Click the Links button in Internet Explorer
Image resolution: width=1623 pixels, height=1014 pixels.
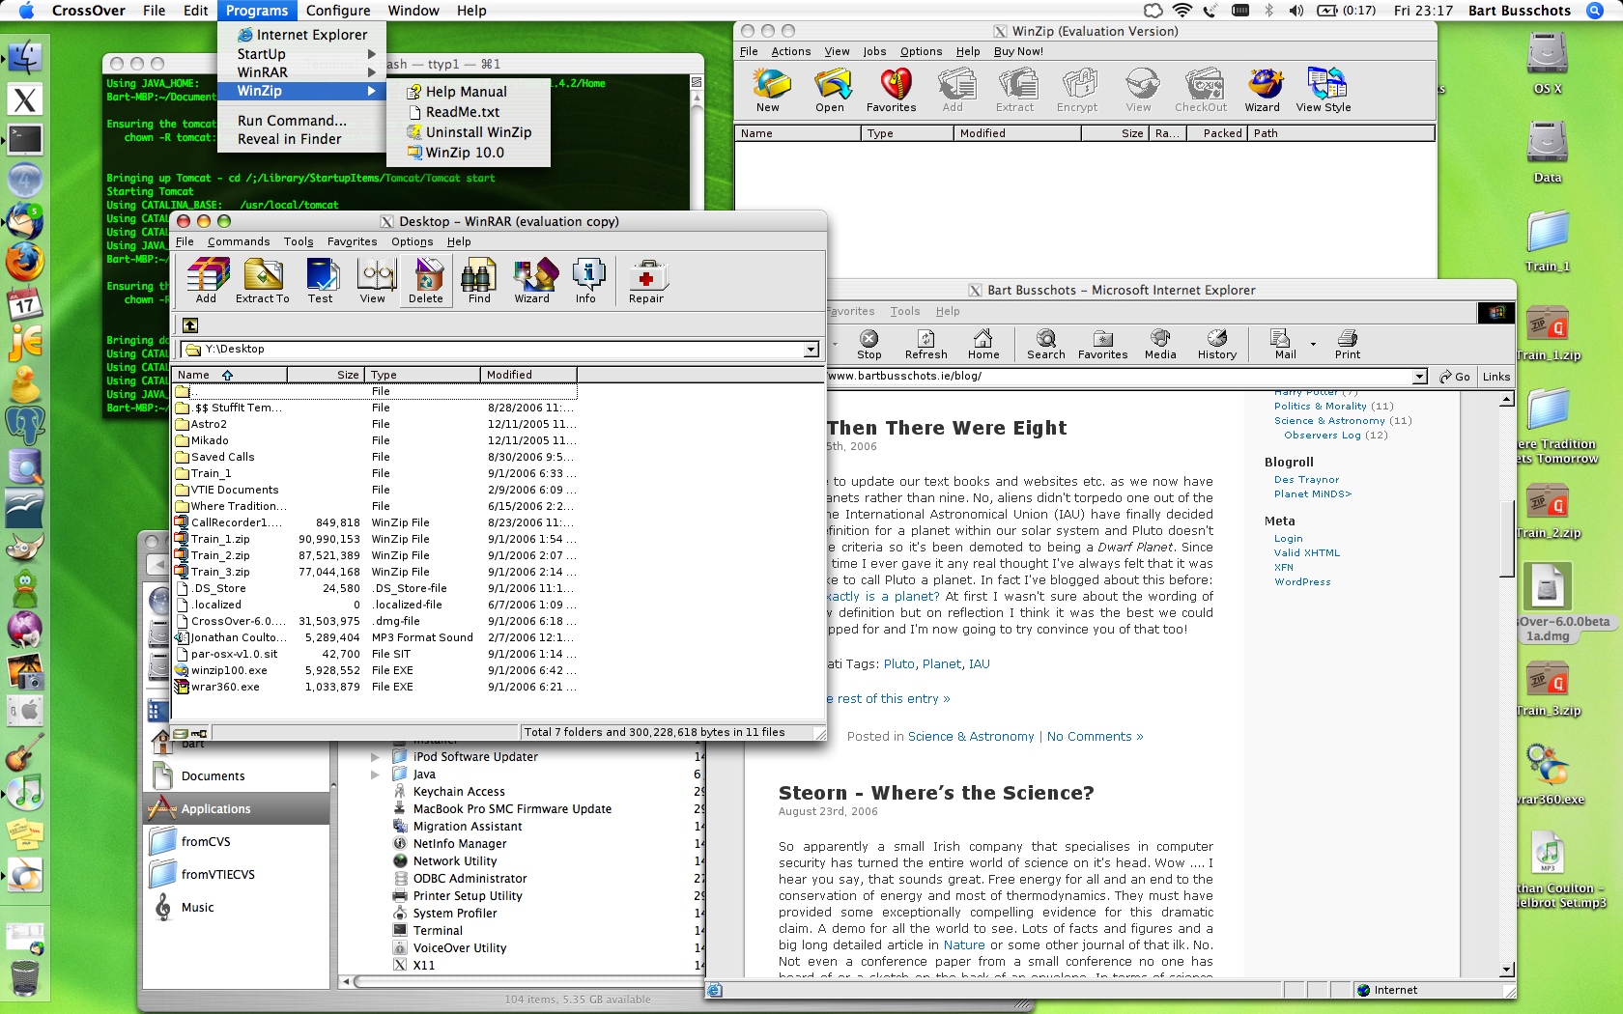tap(1496, 377)
